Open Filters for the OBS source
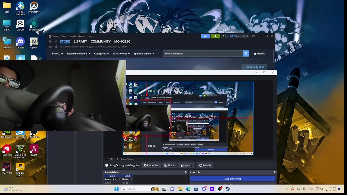 coord(169,165)
